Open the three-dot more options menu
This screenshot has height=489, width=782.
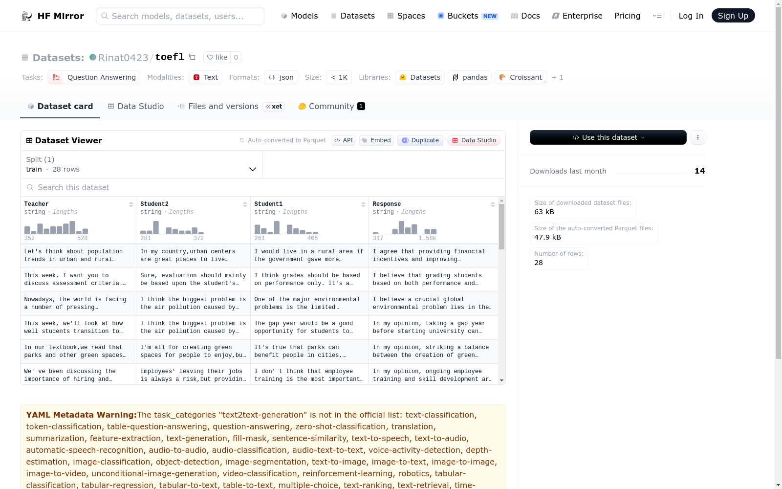pos(698,137)
